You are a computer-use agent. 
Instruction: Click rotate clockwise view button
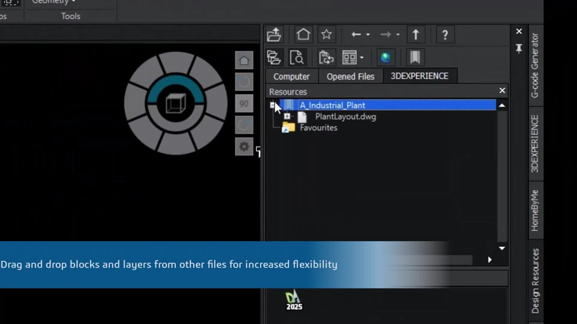pyautogui.click(x=244, y=125)
